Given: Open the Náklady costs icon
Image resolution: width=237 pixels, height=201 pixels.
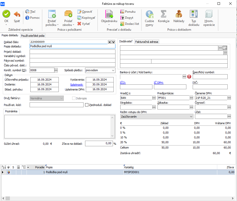Looking at the screenshot, I should [179, 14].
